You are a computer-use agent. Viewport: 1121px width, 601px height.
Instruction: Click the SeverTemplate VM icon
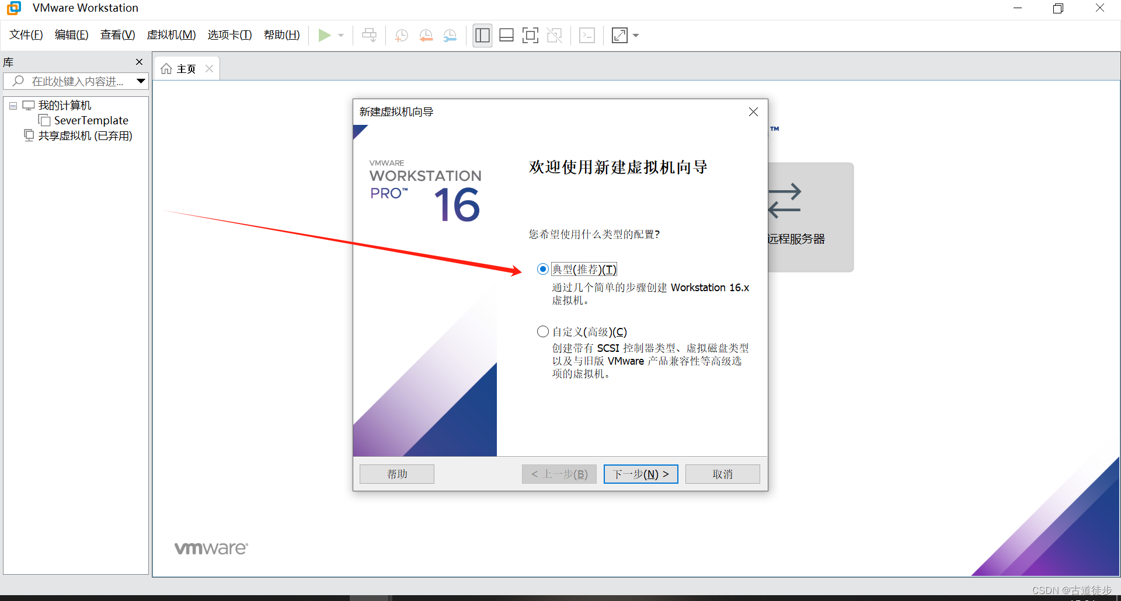point(44,120)
